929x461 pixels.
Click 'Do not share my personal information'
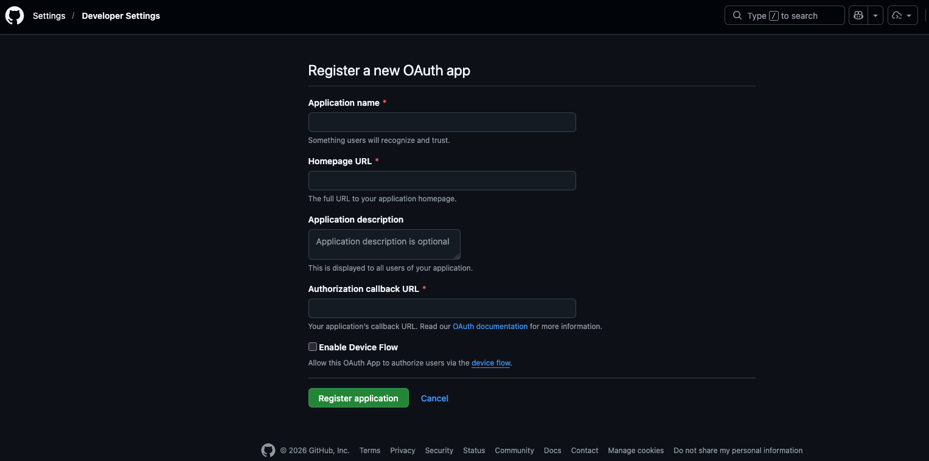tap(738, 451)
